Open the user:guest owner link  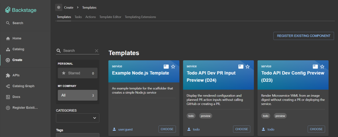coord(125,129)
